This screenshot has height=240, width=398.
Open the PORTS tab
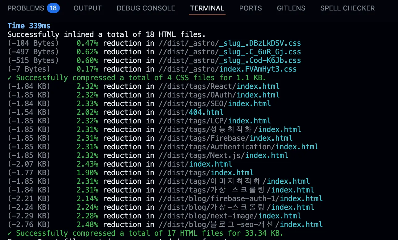250,8
